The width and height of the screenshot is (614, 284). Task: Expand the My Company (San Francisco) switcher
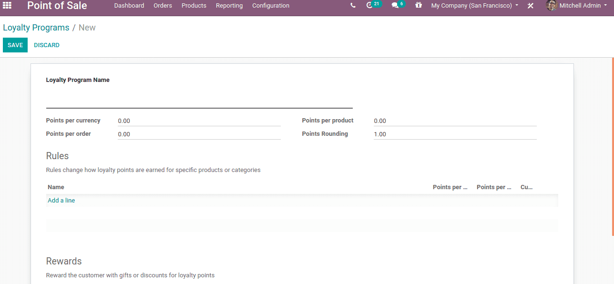coord(475,6)
